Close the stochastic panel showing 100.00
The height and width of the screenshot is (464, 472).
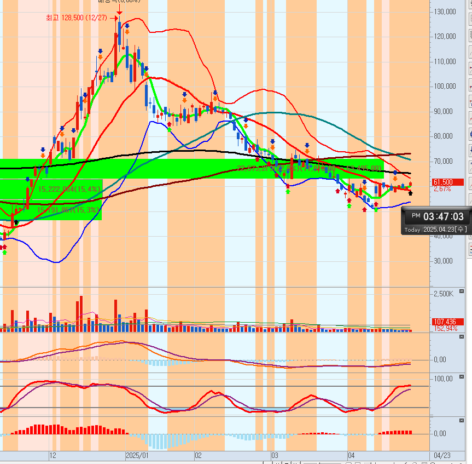coord(462,377)
